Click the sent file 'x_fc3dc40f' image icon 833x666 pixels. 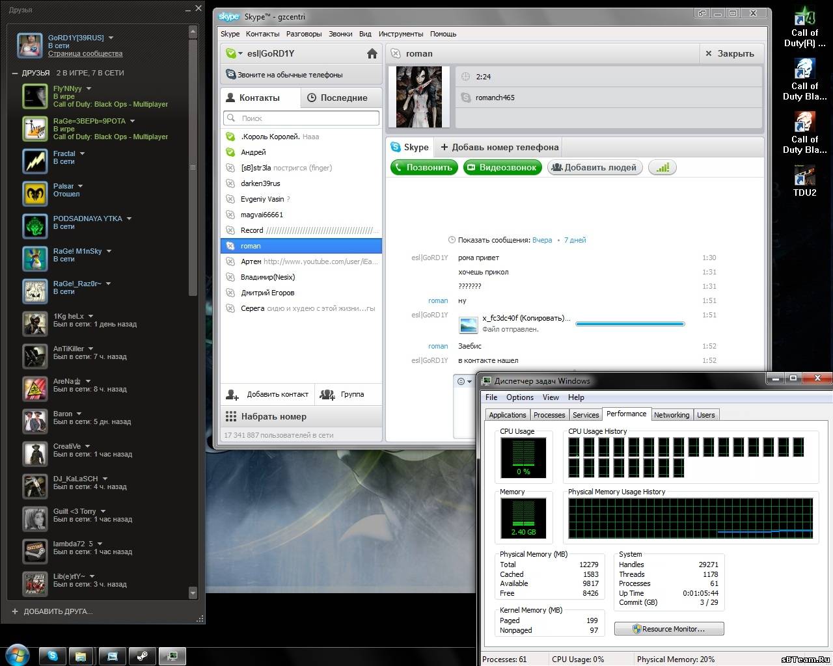tap(469, 324)
